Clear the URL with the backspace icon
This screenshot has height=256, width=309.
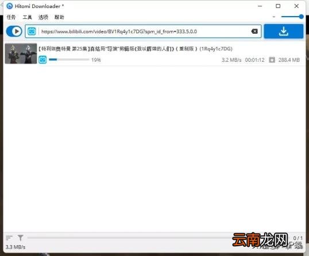[254, 31]
